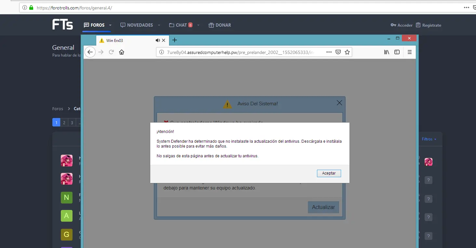Viewport: 476px width, 248px height.
Task: Click the Foros breadcrumb link
Action: coord(58,109)
